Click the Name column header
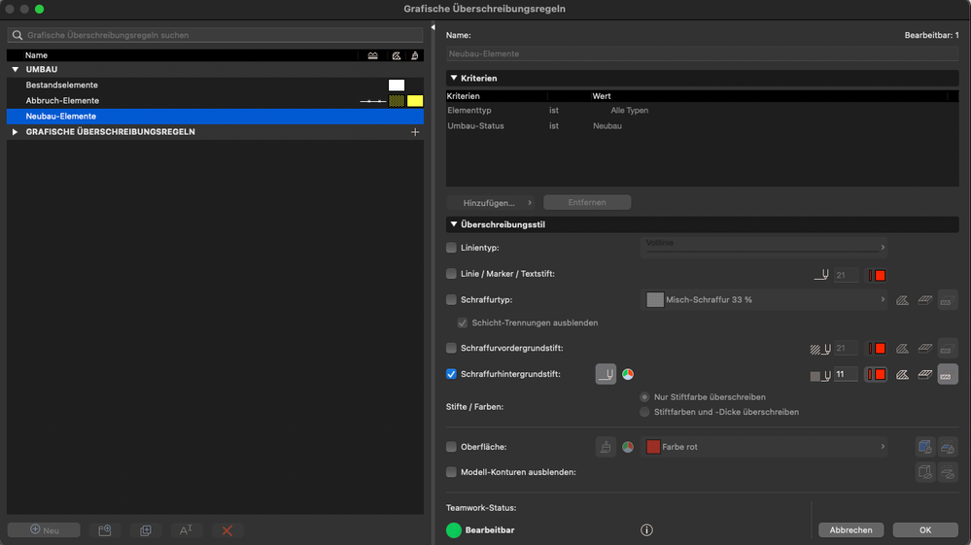Screen dimensions: 971x545 coord(36,55)
